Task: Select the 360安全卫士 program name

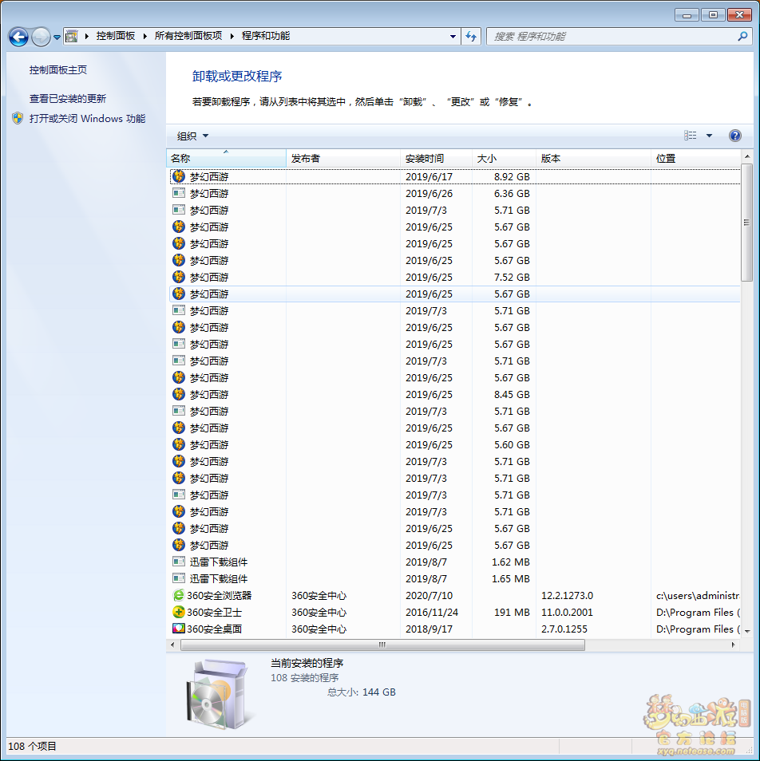Action: point(214,613)
